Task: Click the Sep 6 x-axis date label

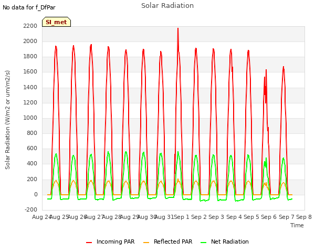Action: point(269,217)
